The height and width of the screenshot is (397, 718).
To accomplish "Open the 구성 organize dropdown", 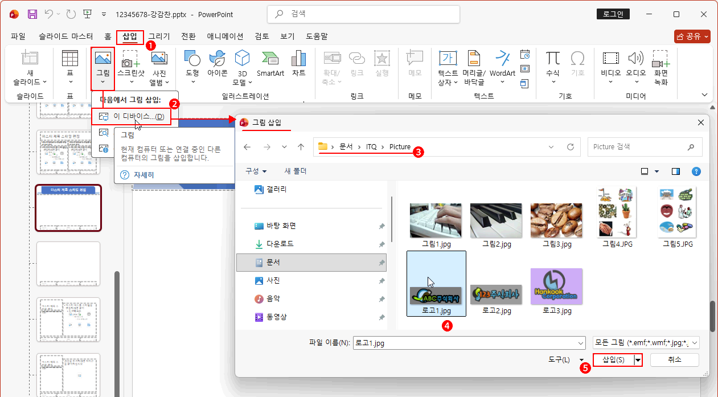I will (256, 171).
